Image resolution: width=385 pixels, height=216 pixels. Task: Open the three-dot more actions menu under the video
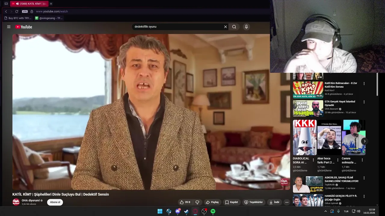(x=287, y=202)
